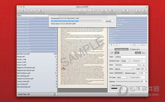Switch to Fill Watermark tab
This screenshot has height=102, width=165.
[x=135, y=49]
